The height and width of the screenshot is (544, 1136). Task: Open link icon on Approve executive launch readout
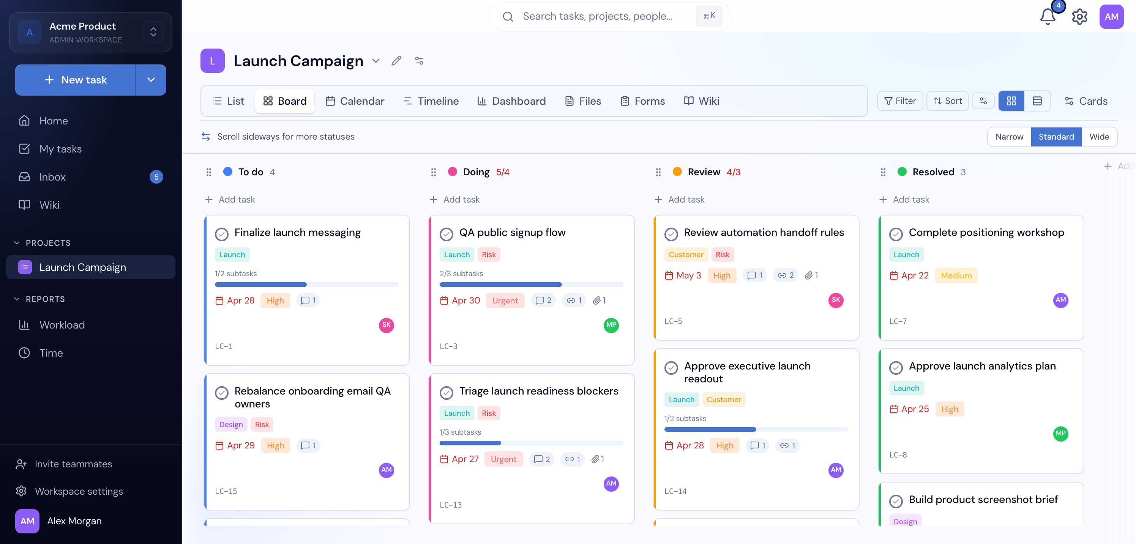[787, 445]
